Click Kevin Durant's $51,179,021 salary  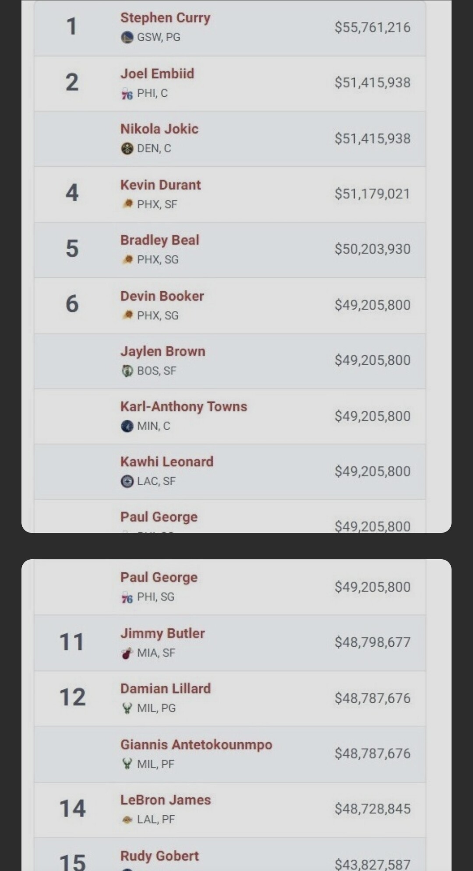372,194
